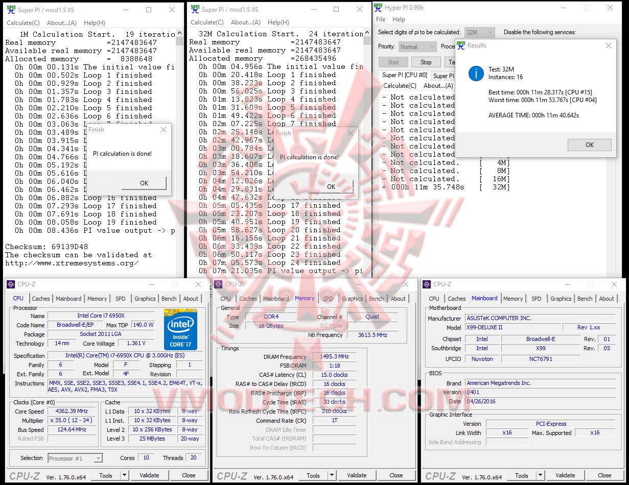Screen dimensions: 629x485
Task: Click OK in the 1M PI calculation done dialog
Action: click(144, 183)
